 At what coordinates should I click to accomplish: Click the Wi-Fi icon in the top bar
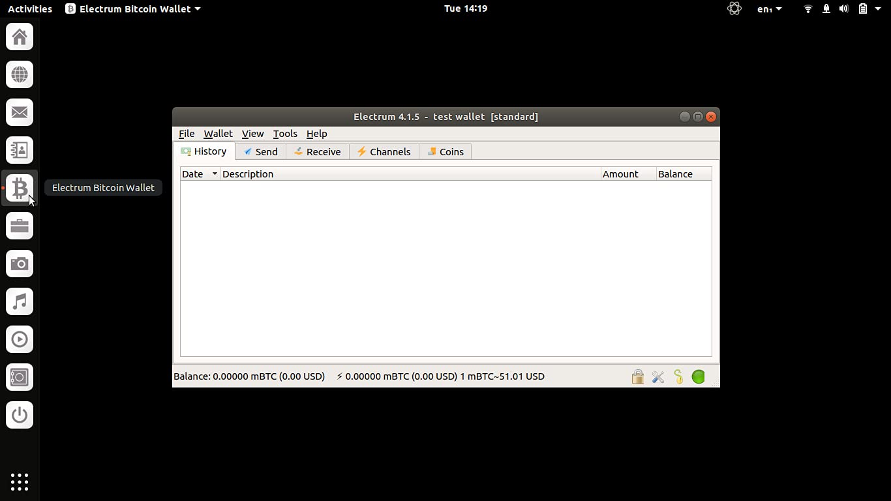[x=808, y=8]
